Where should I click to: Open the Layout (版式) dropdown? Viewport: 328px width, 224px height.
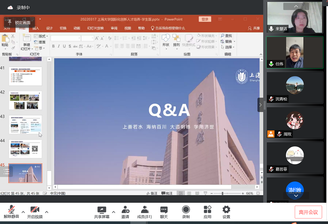coord(41,36)
